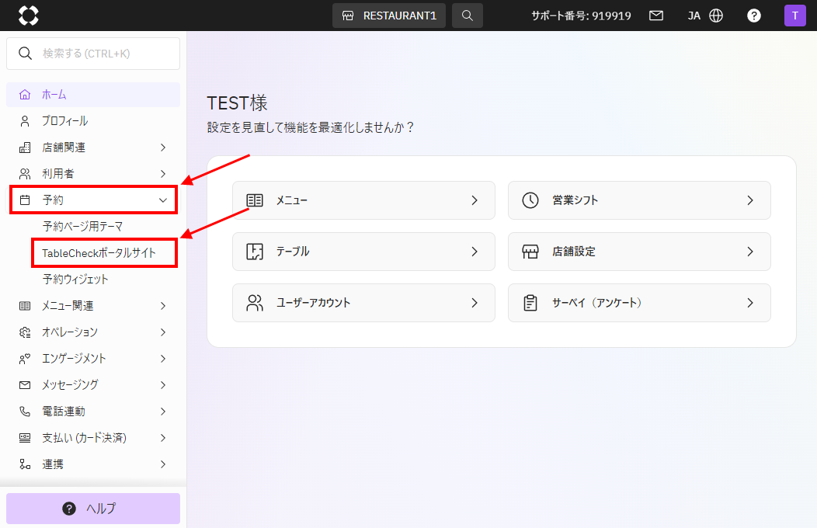
Task: Expand the 店舗関連 sidebar section
Action: 93,148
